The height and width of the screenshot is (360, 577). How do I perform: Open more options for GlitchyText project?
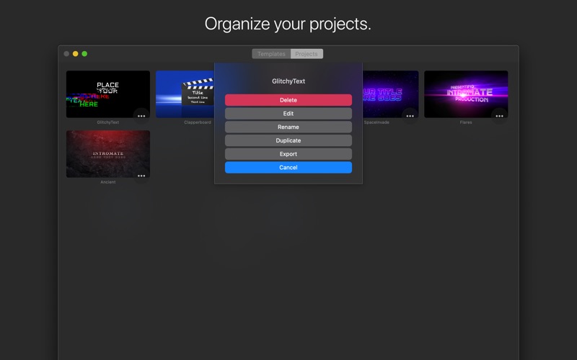[x=141, y=116]
